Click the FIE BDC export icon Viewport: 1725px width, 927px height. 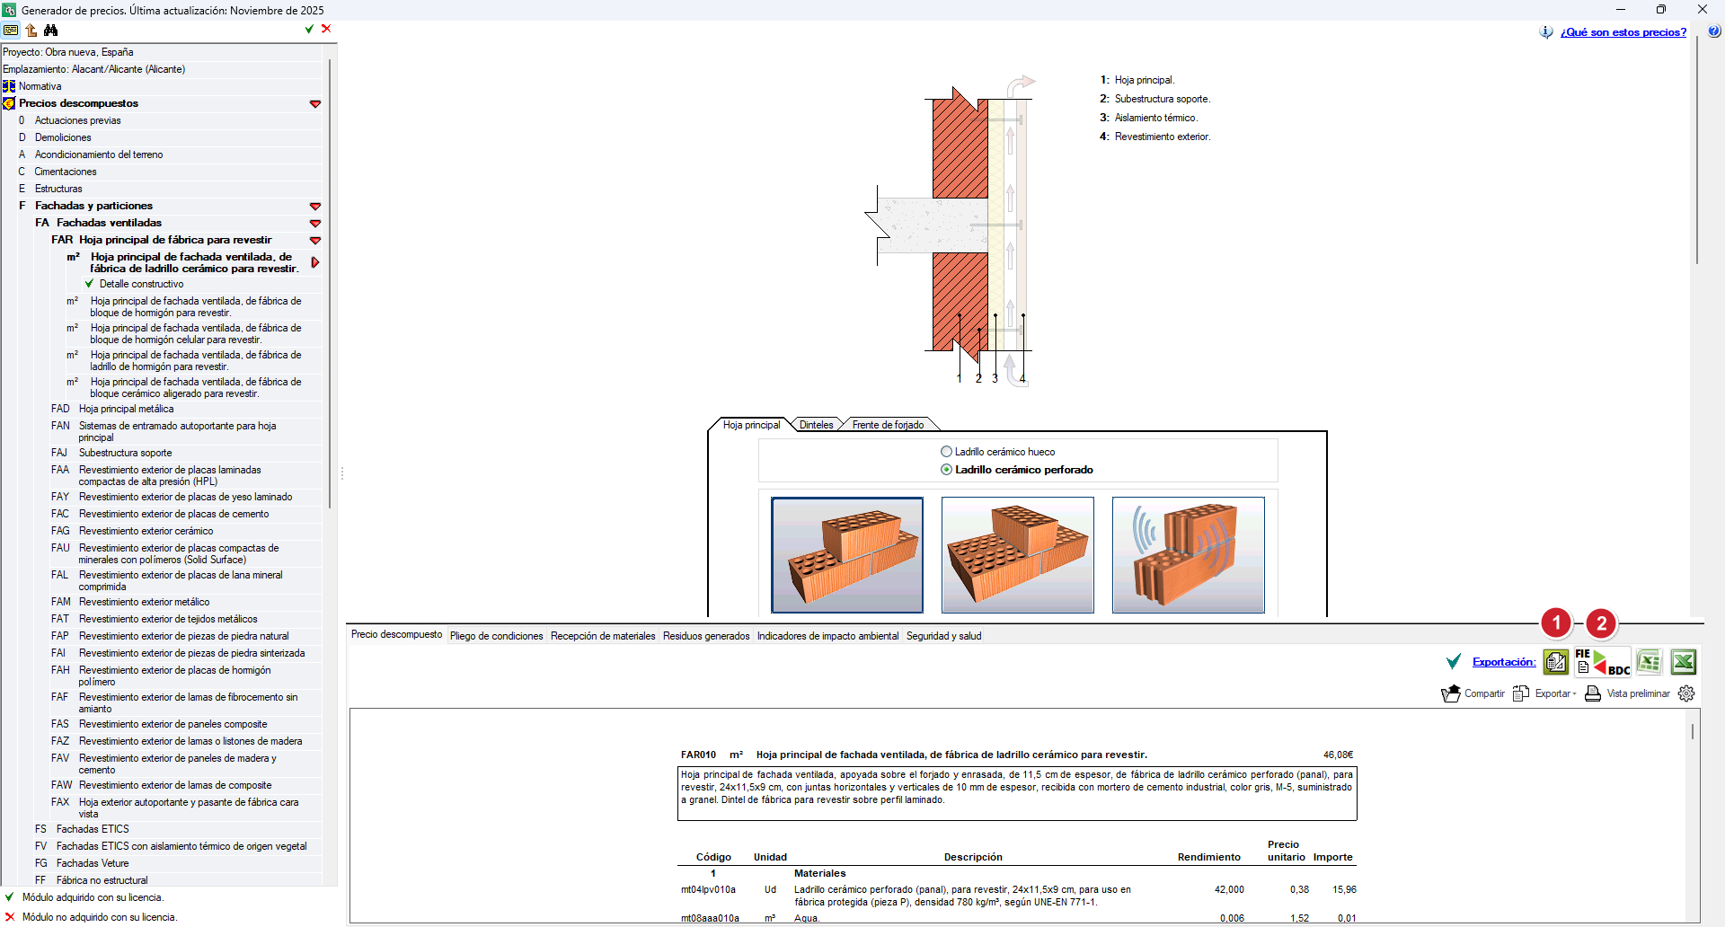(x=1602, y=662)
